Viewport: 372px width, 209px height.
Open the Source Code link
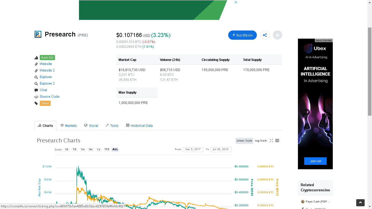(x=49, y=97)
